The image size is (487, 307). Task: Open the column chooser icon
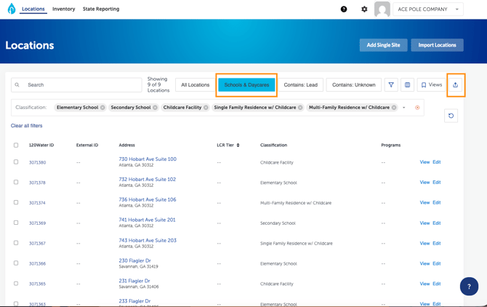(x=407, y=85)
